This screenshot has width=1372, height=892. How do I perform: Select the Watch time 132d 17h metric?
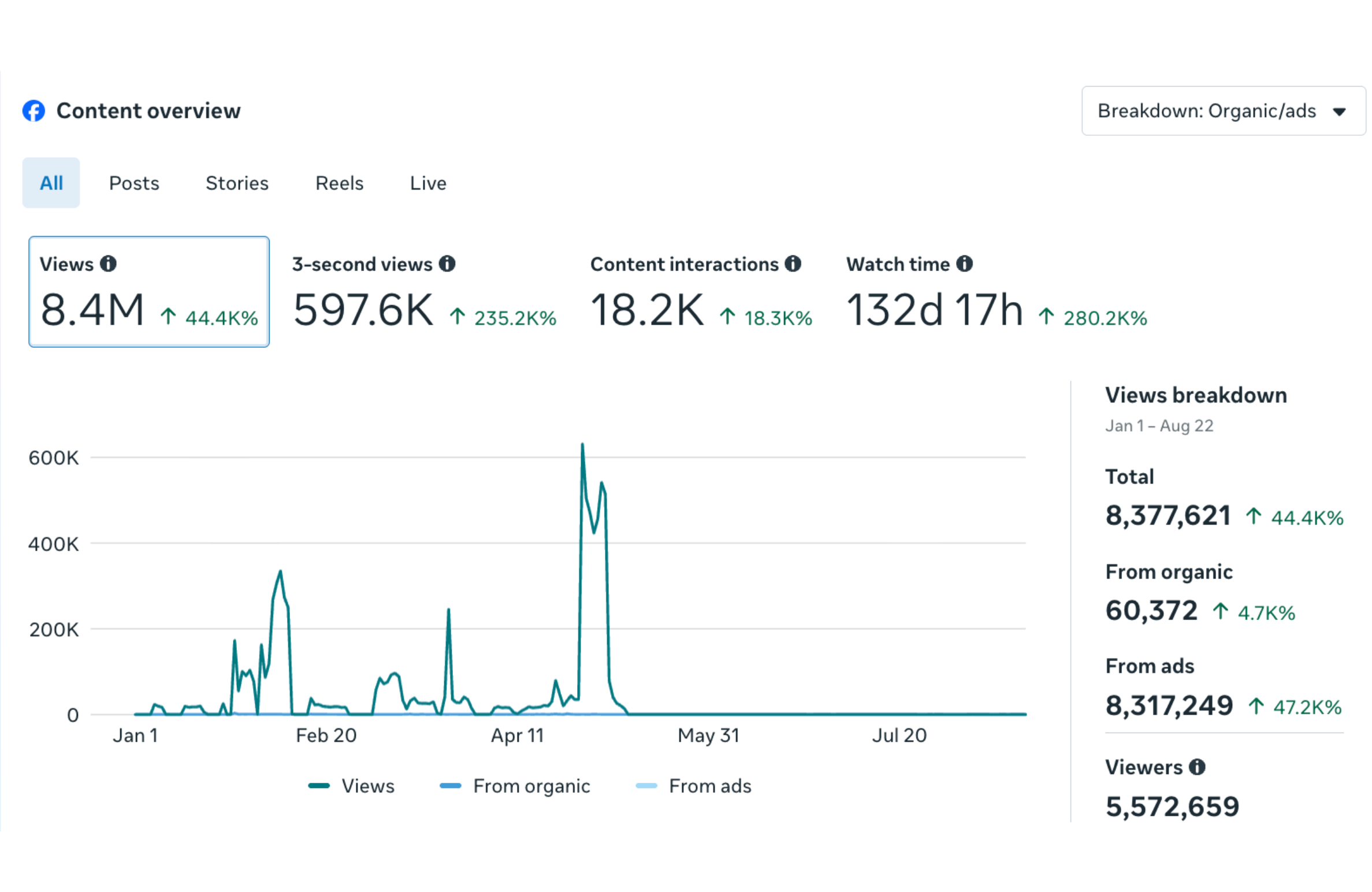click(x=997, y=292)
